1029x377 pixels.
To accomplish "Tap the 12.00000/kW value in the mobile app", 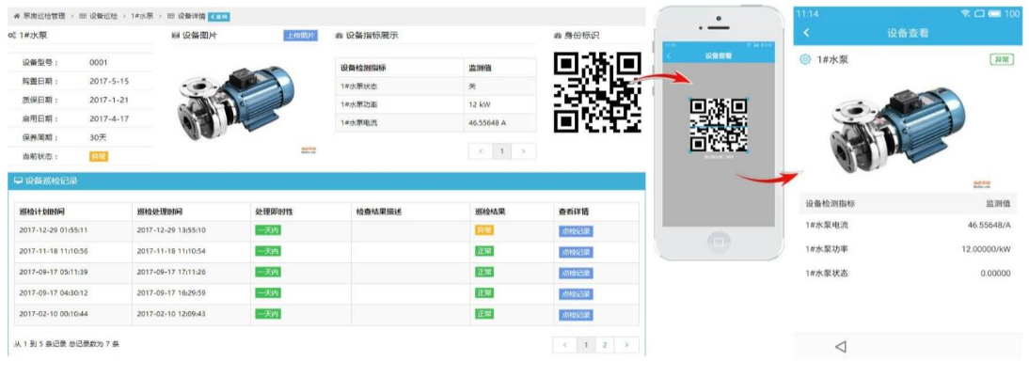I will tap(987, 249).
